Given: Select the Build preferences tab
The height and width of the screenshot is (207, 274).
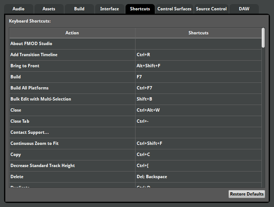Looking at the screenshot, I should [79, 9].
